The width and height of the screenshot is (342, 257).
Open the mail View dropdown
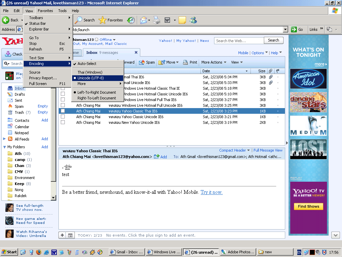pos(237,62)
